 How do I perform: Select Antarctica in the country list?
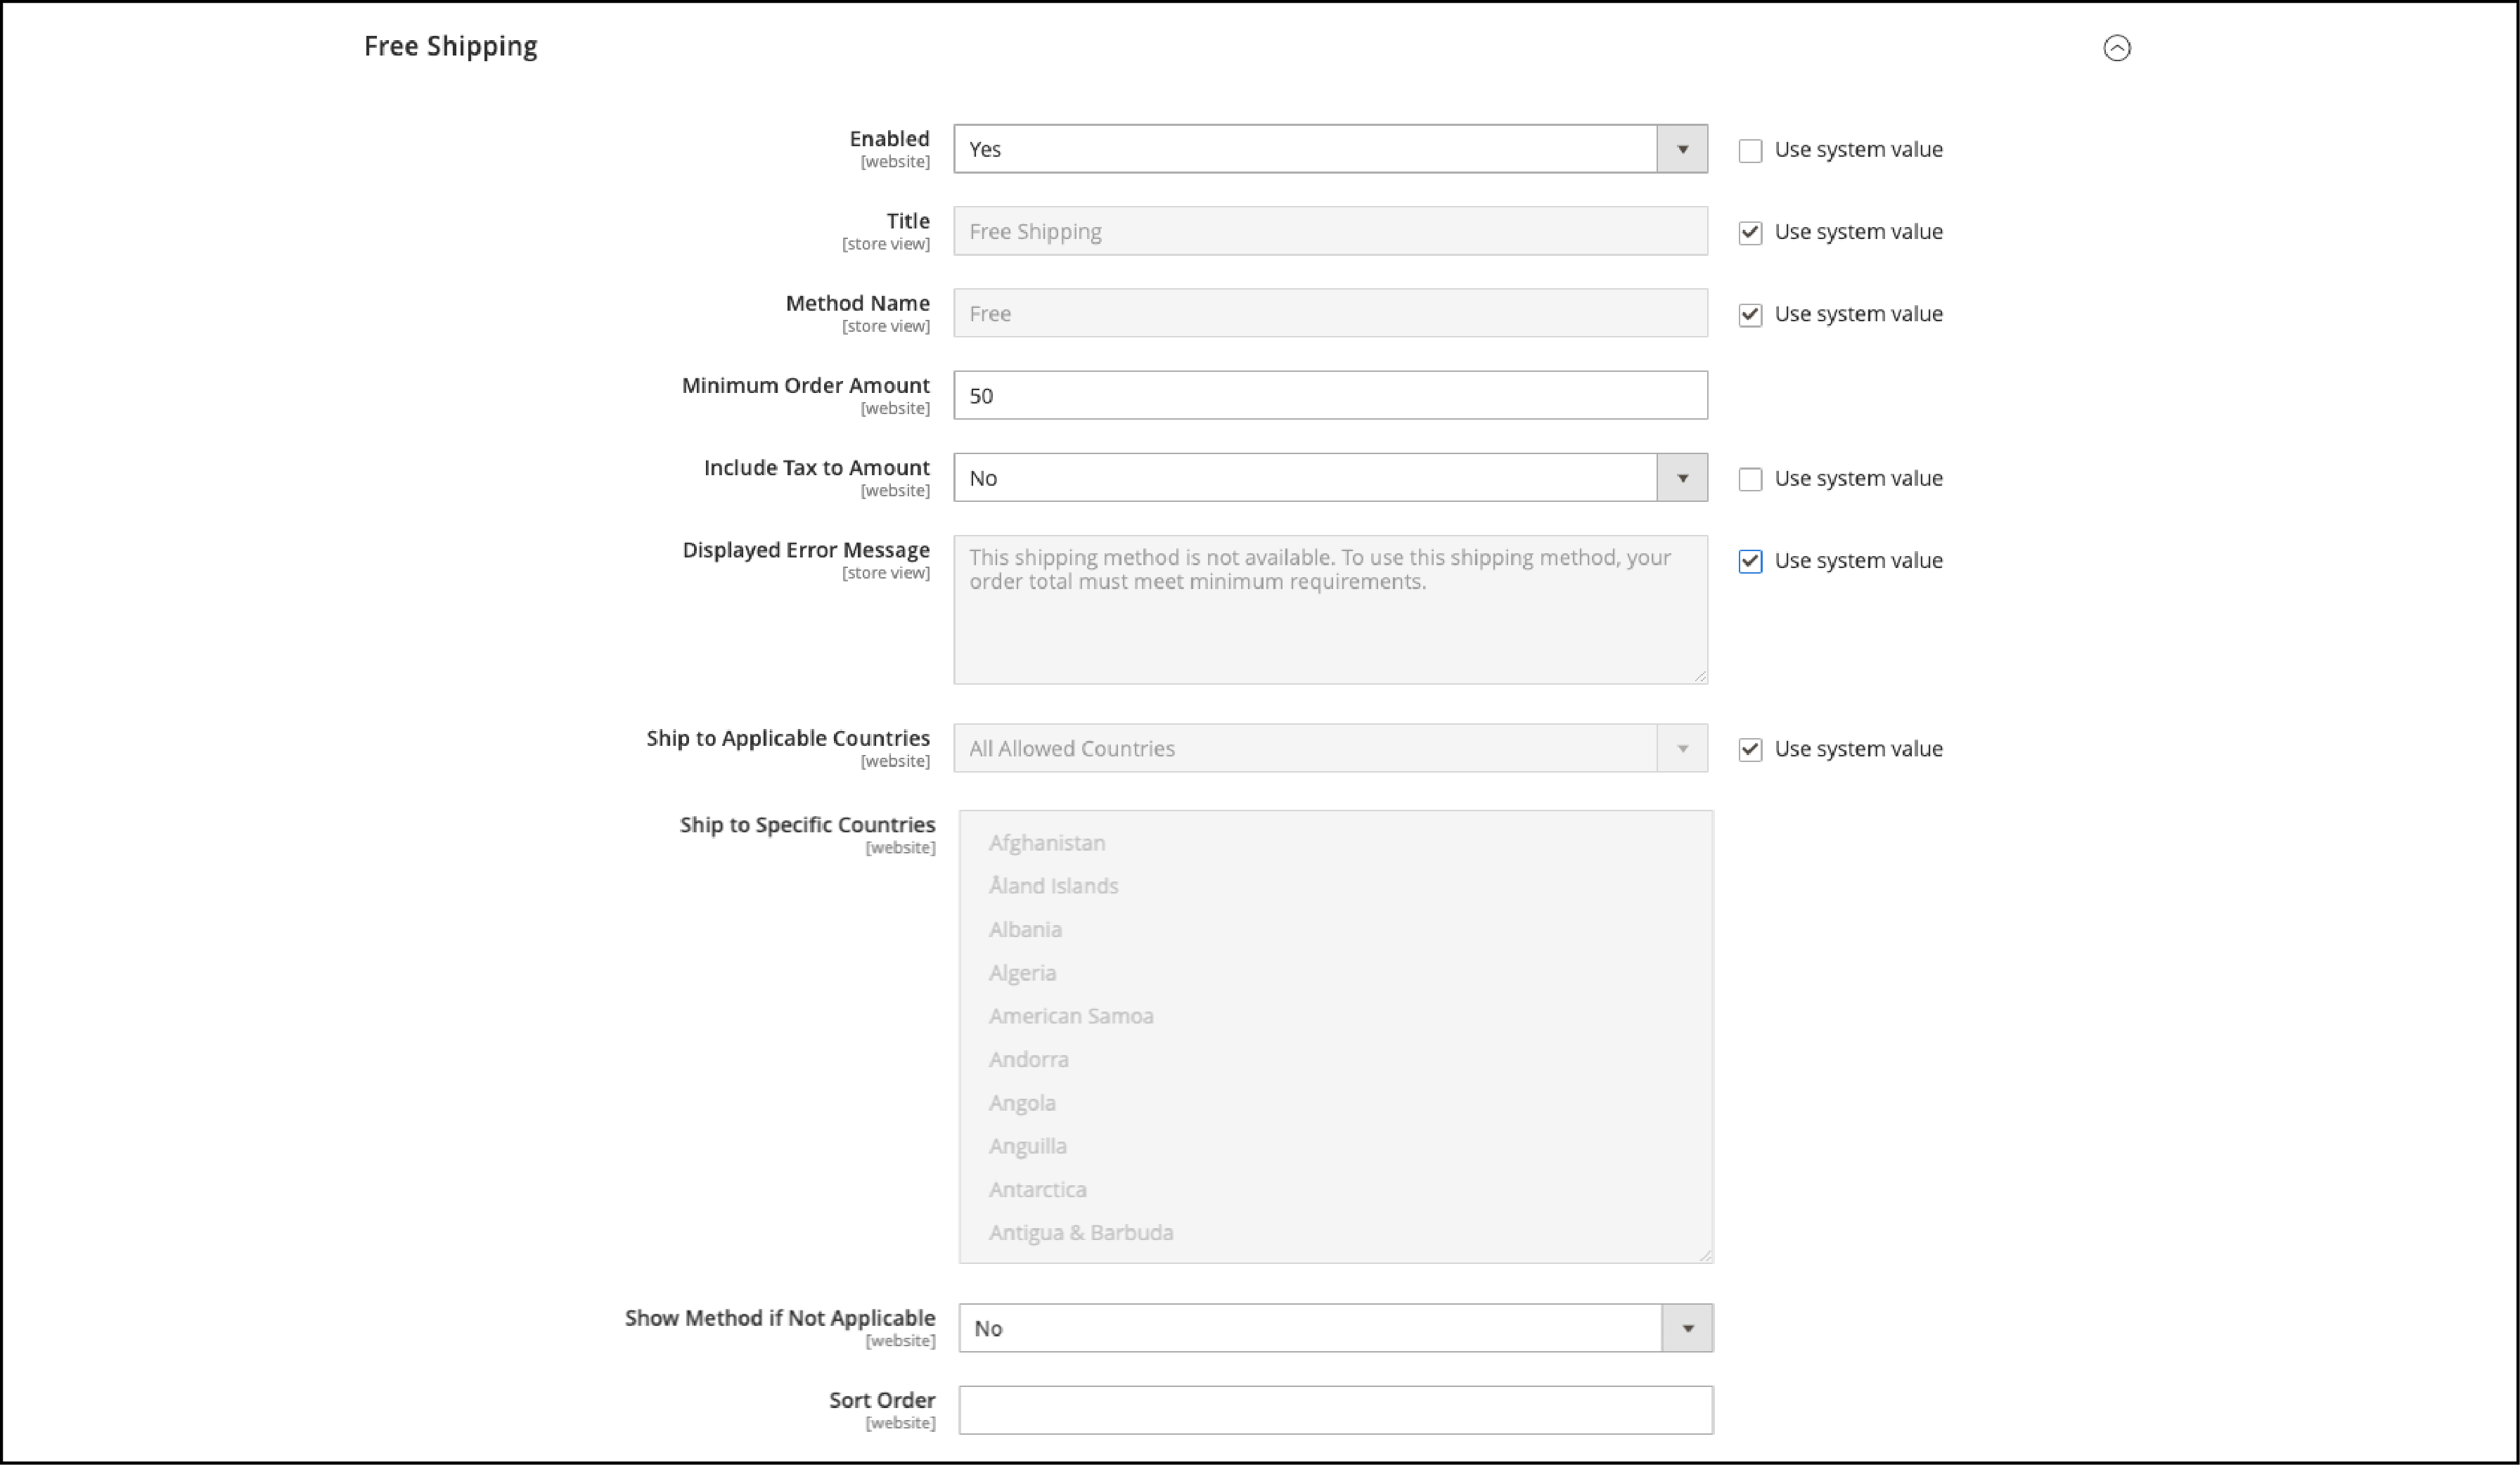[1037, 1189]
